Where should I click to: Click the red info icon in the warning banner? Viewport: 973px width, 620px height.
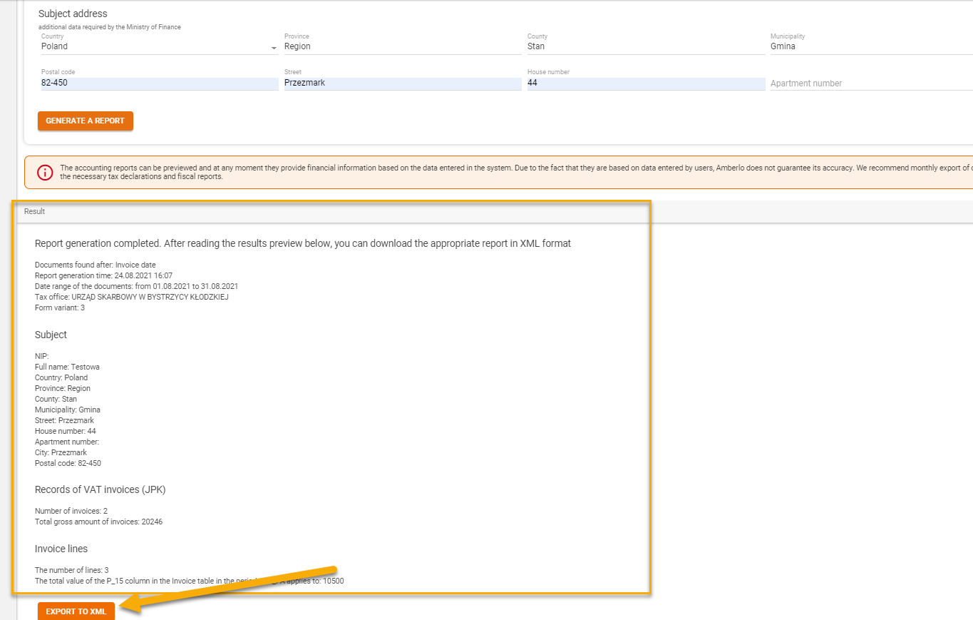[x=44, y=172]
